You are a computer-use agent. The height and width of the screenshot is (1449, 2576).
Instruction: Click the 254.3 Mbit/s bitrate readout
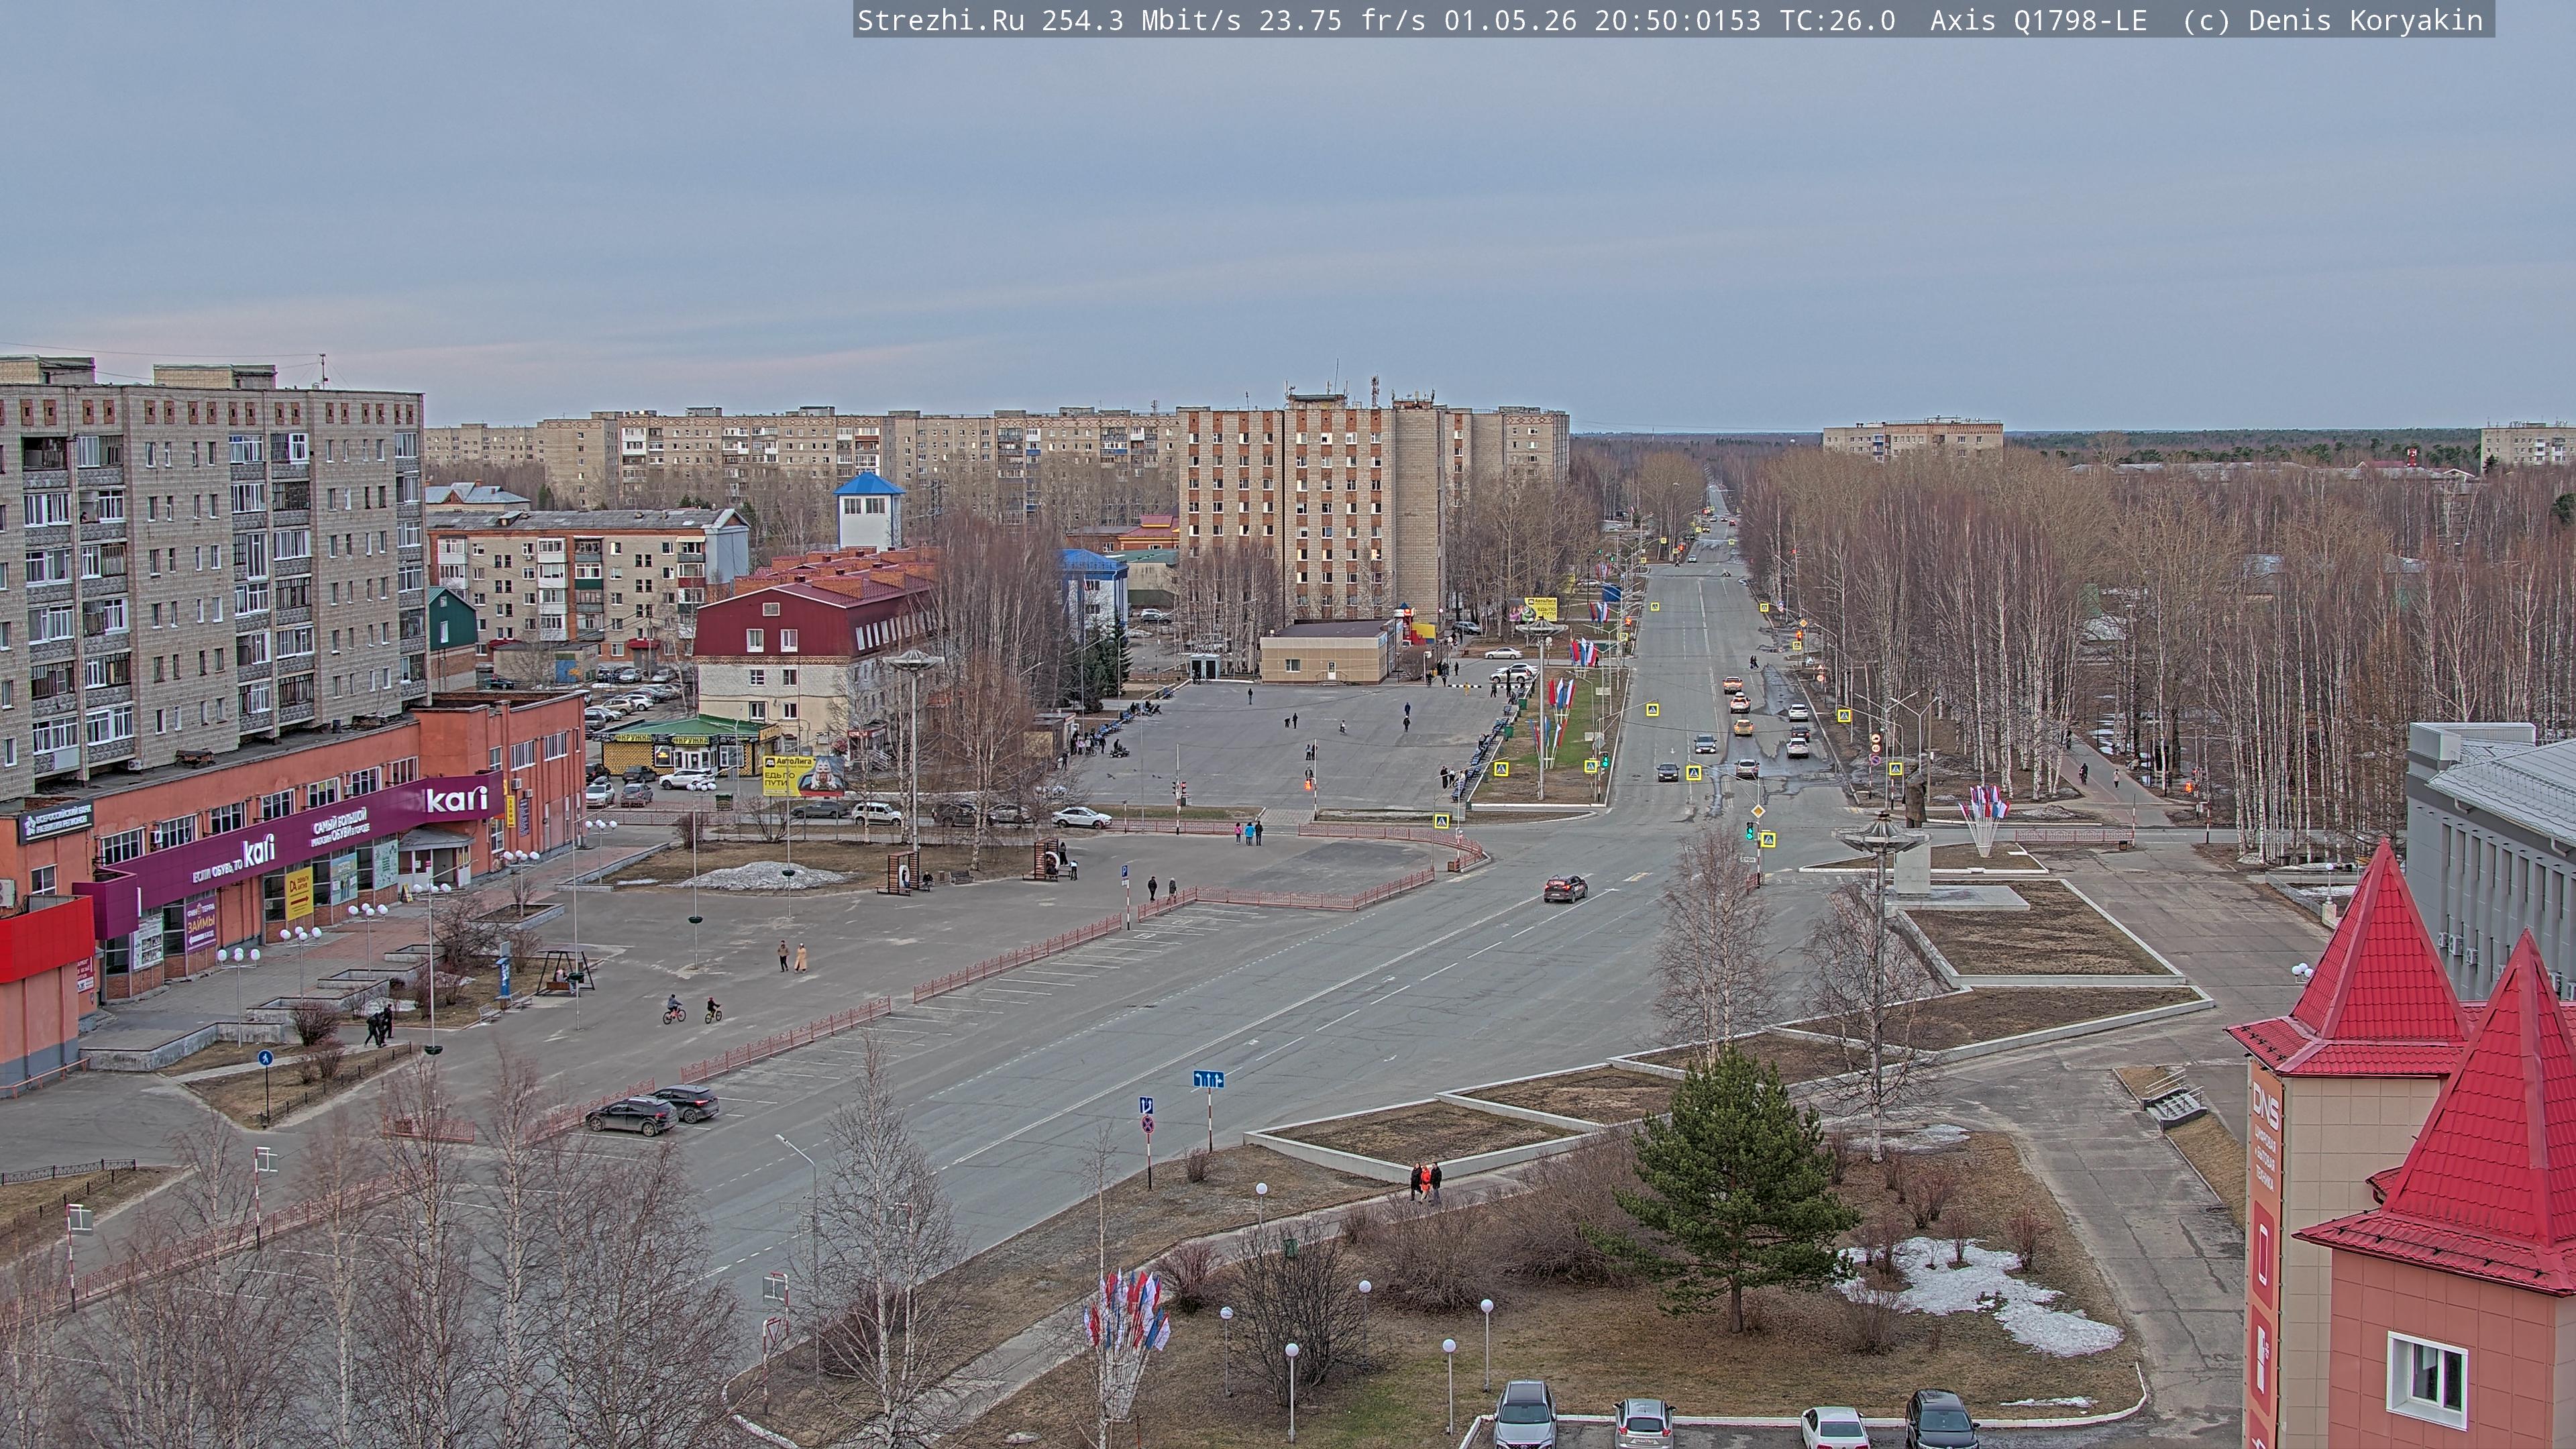(1142, 20)
